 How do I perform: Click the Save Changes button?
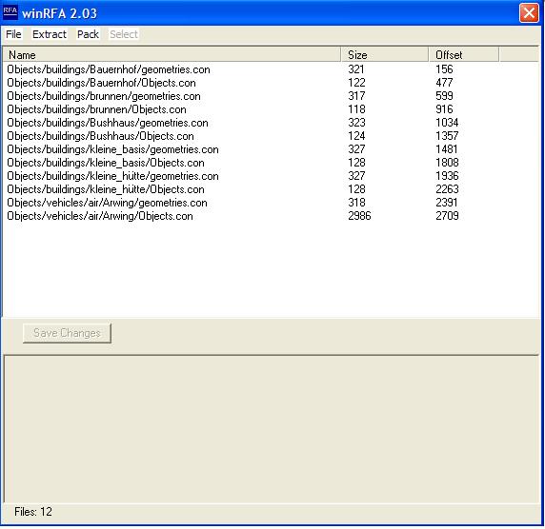click(x=67, y=333)
